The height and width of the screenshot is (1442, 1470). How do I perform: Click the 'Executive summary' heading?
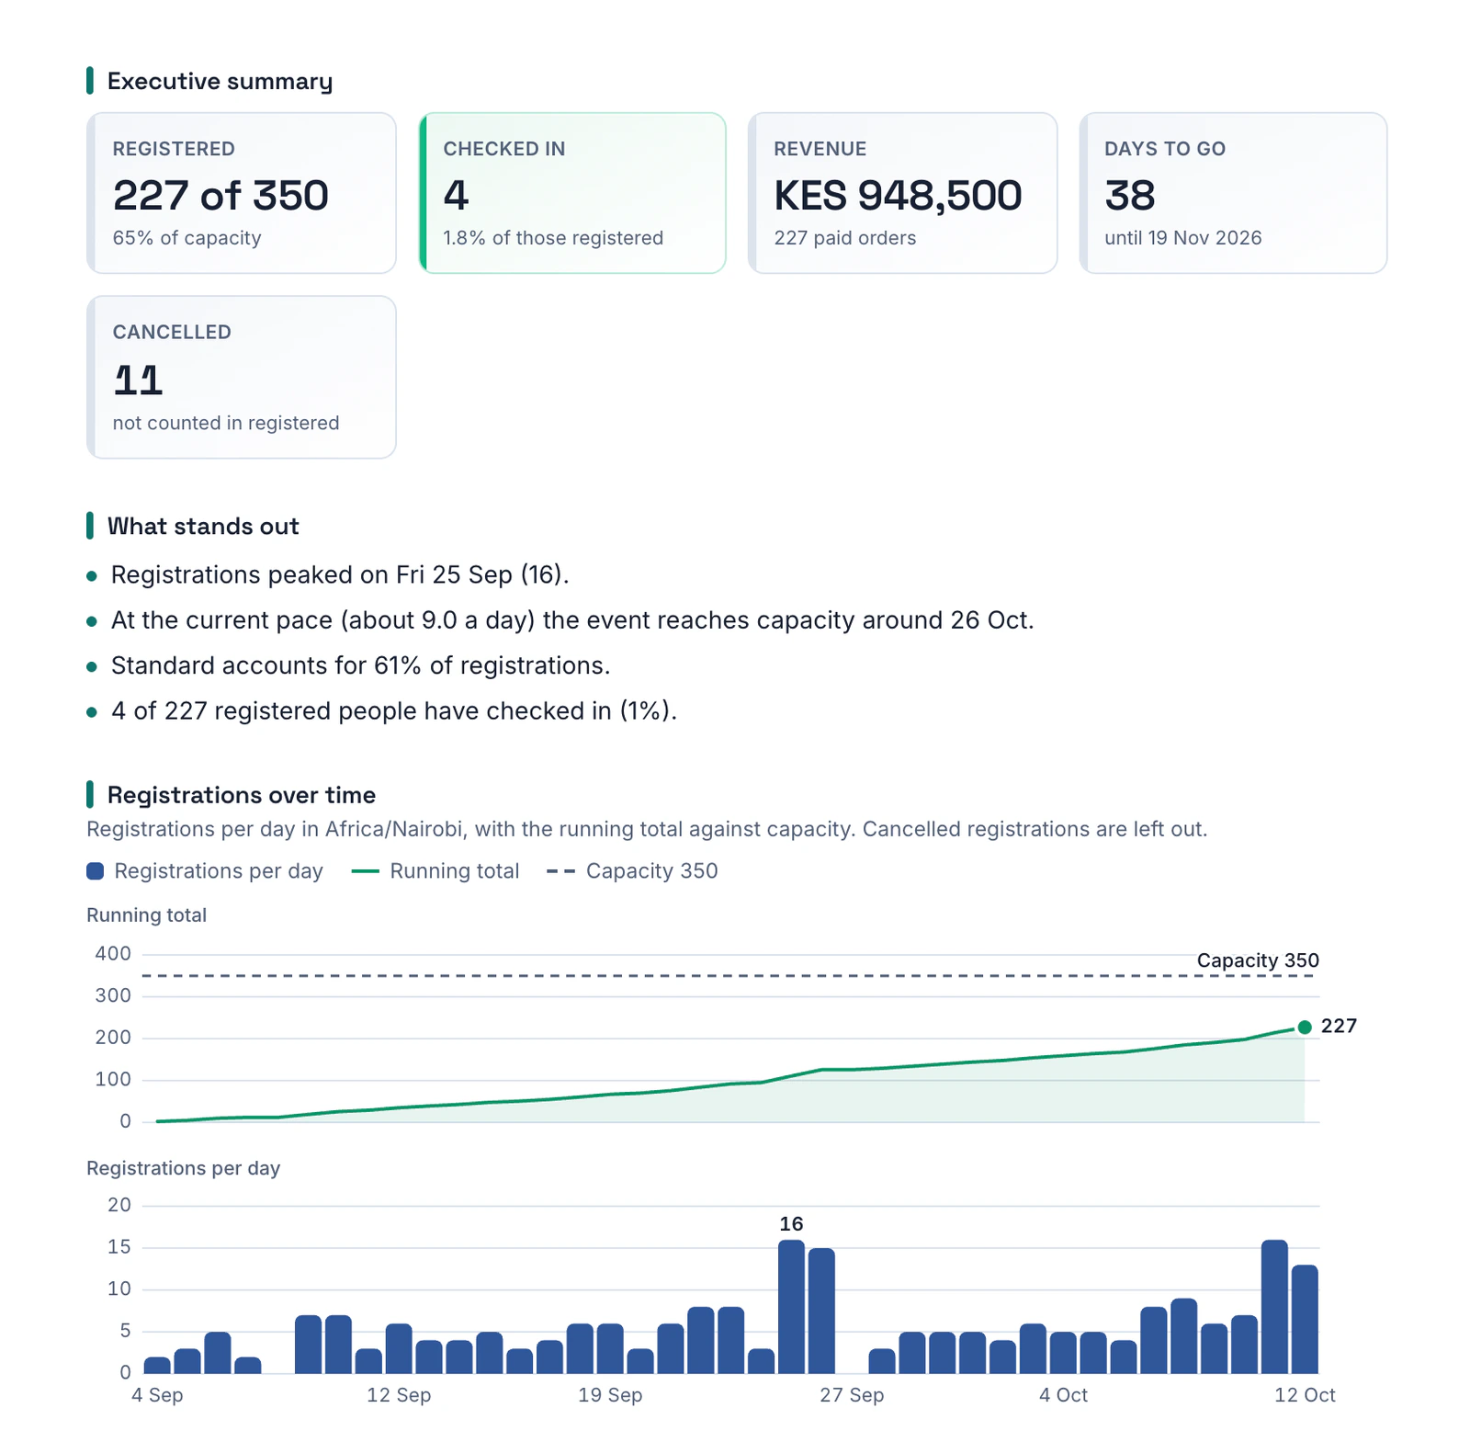click(x=220, y=81)
